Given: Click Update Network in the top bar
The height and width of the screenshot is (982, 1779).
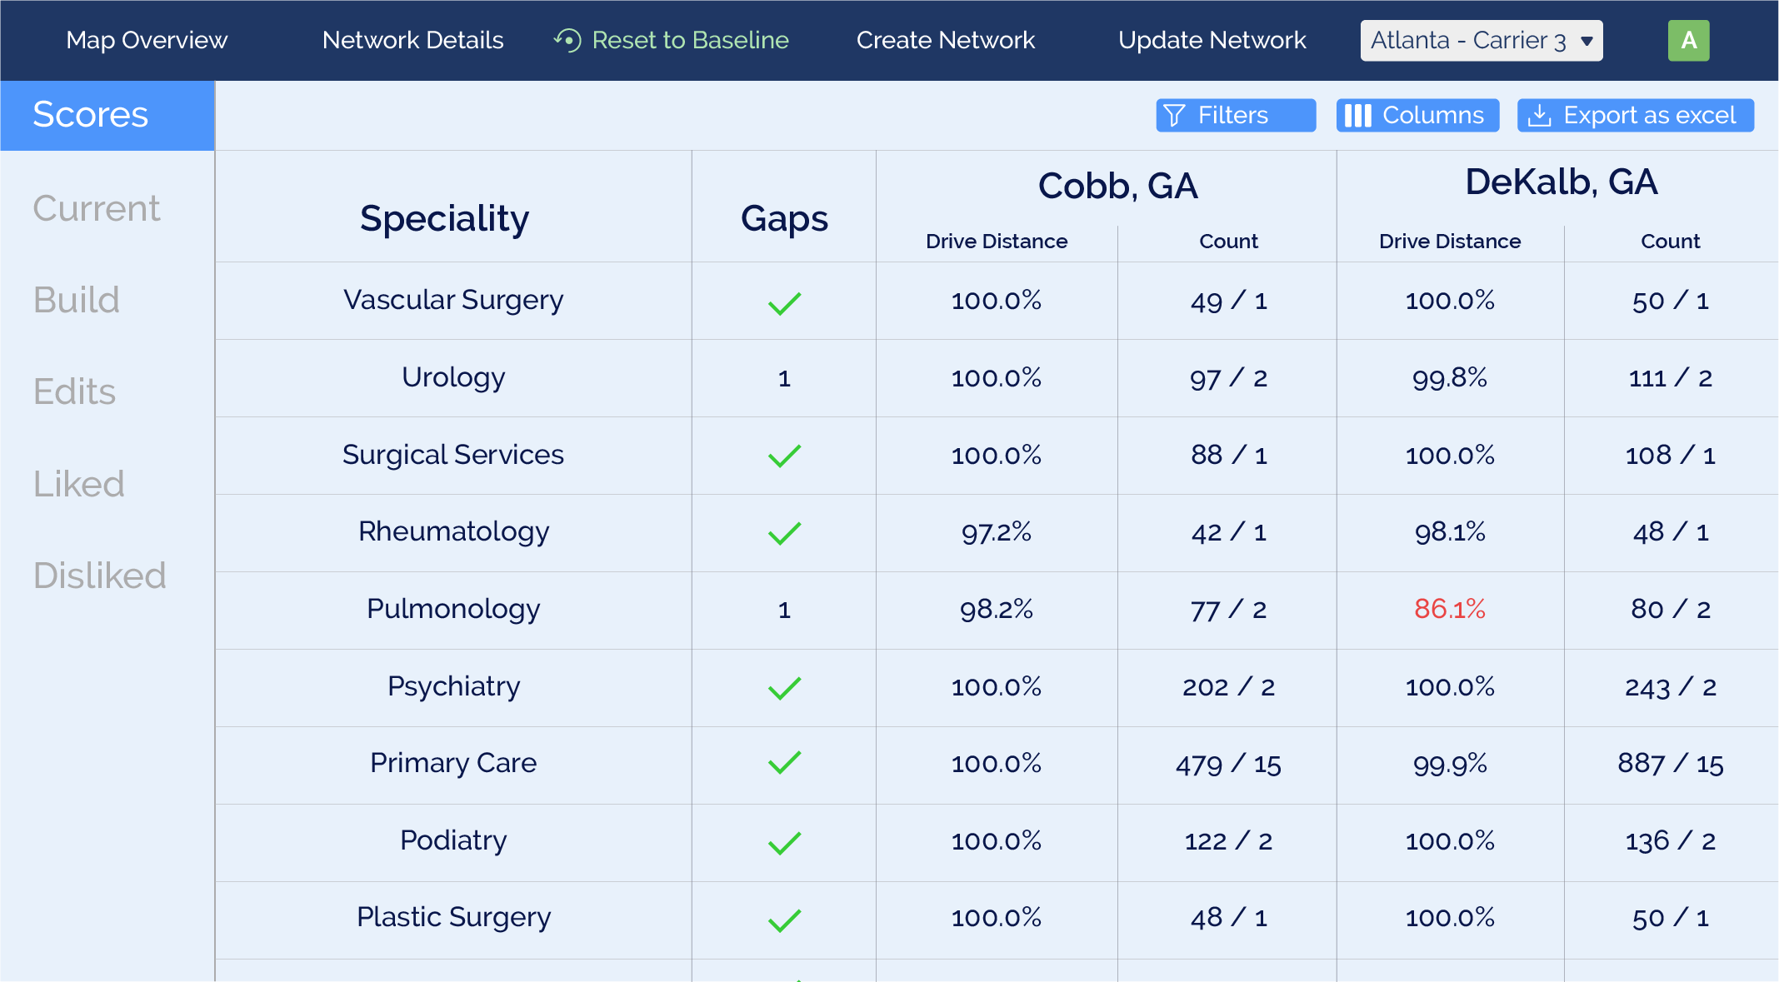Looking at the screenshot, I should (x=1212, y=40).
